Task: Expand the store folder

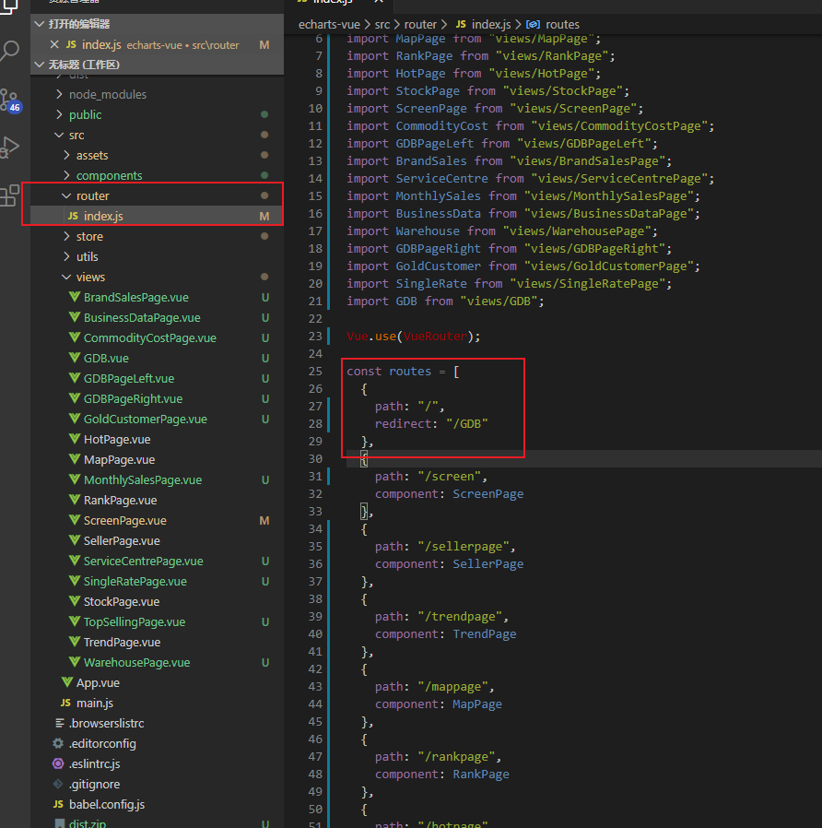Action: (x=66, y=237)
